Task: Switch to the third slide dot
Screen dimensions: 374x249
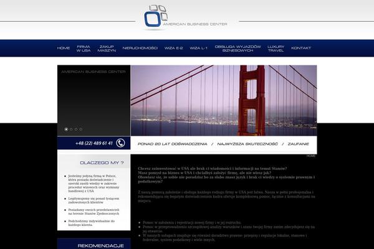Action: [x=76, y=129]
